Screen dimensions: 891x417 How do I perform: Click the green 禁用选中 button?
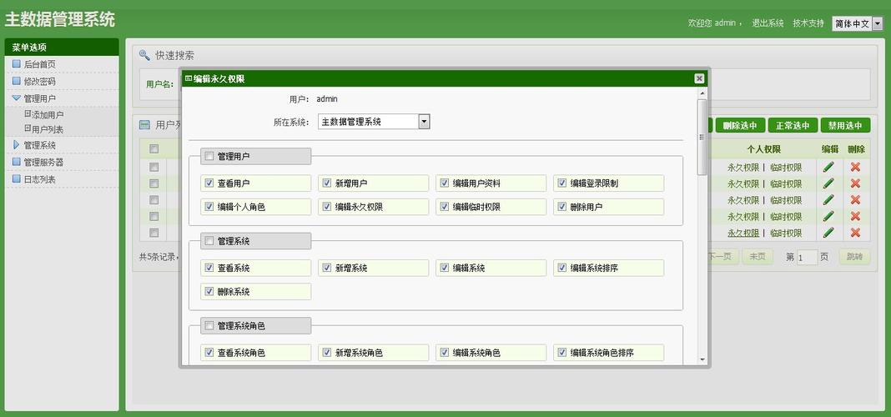click(x=845, y=126)
